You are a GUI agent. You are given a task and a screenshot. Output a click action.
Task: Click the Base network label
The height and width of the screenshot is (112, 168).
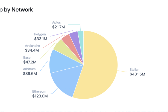tap(27, 58)
